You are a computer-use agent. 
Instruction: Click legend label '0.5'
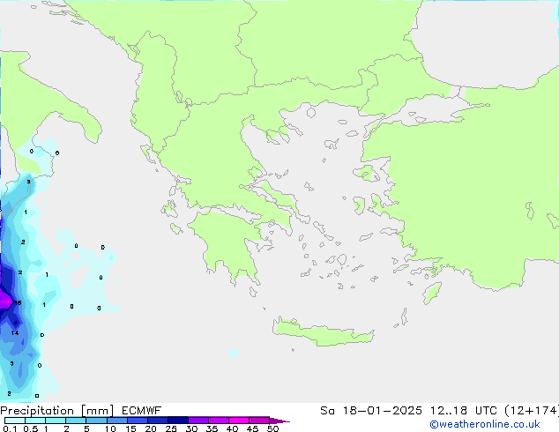pyautogui.click(x=31, y=428)
